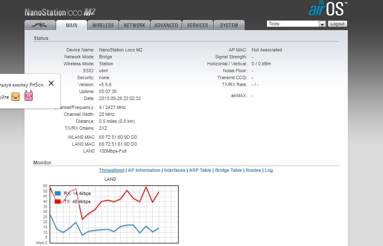This screenshot has width=383, height=246.
Task: Expand the Tools dropdown arrow
Action: click(322, 24)
